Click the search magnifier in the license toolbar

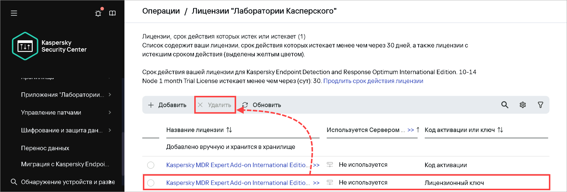[505, 105]
